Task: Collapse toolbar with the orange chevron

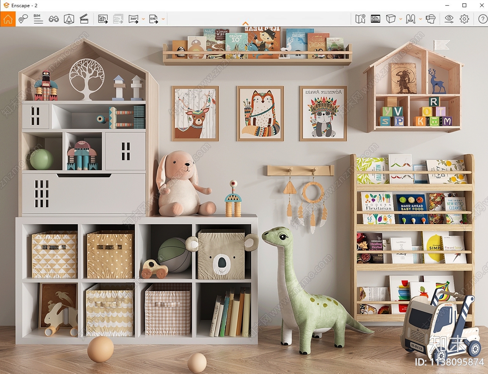Action: 245,23
